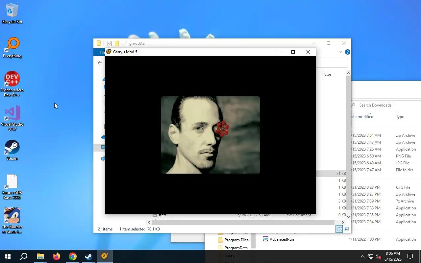Viewport: 421px width, 263px height.
Task: Open File Explorer from the taskbar
Action: (x=40, y=256)
